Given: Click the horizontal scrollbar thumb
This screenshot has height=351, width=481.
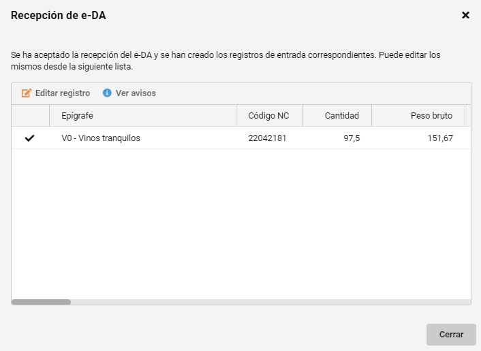Looking at the screenshot, I should [41, 302].
